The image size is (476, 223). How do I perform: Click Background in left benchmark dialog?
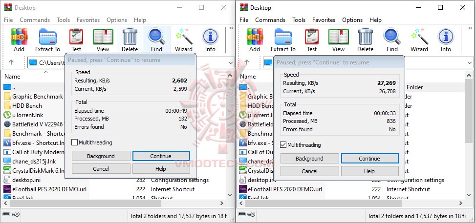(x=101, y=156)
